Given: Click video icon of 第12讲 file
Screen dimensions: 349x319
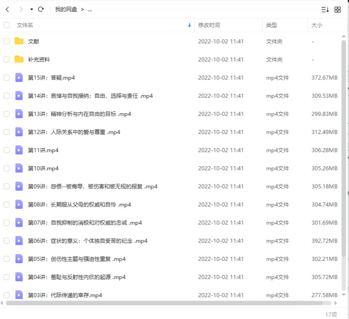Looking at the screenshot, I should (19, 132).
